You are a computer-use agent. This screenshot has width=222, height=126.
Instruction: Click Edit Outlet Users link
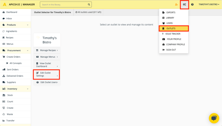[47, 82]
